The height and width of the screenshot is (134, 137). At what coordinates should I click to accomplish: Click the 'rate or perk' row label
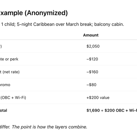point(9,59)
